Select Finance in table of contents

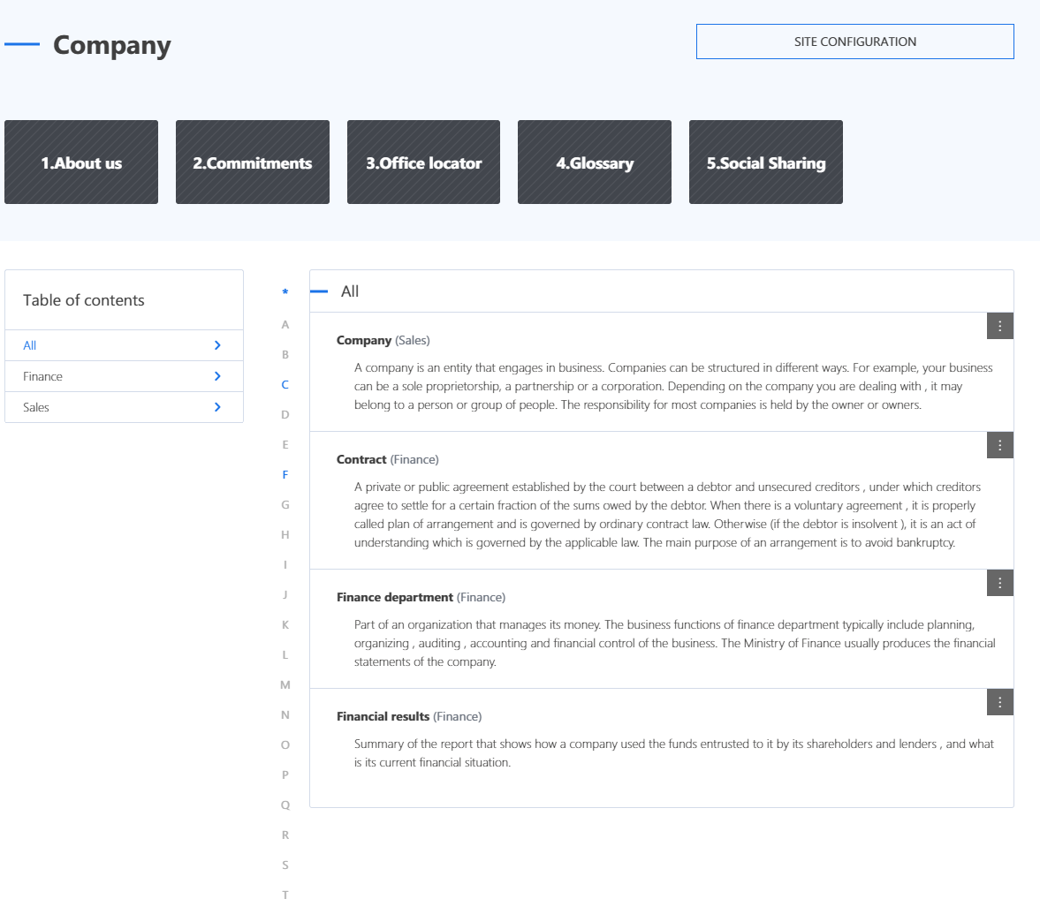124,376
